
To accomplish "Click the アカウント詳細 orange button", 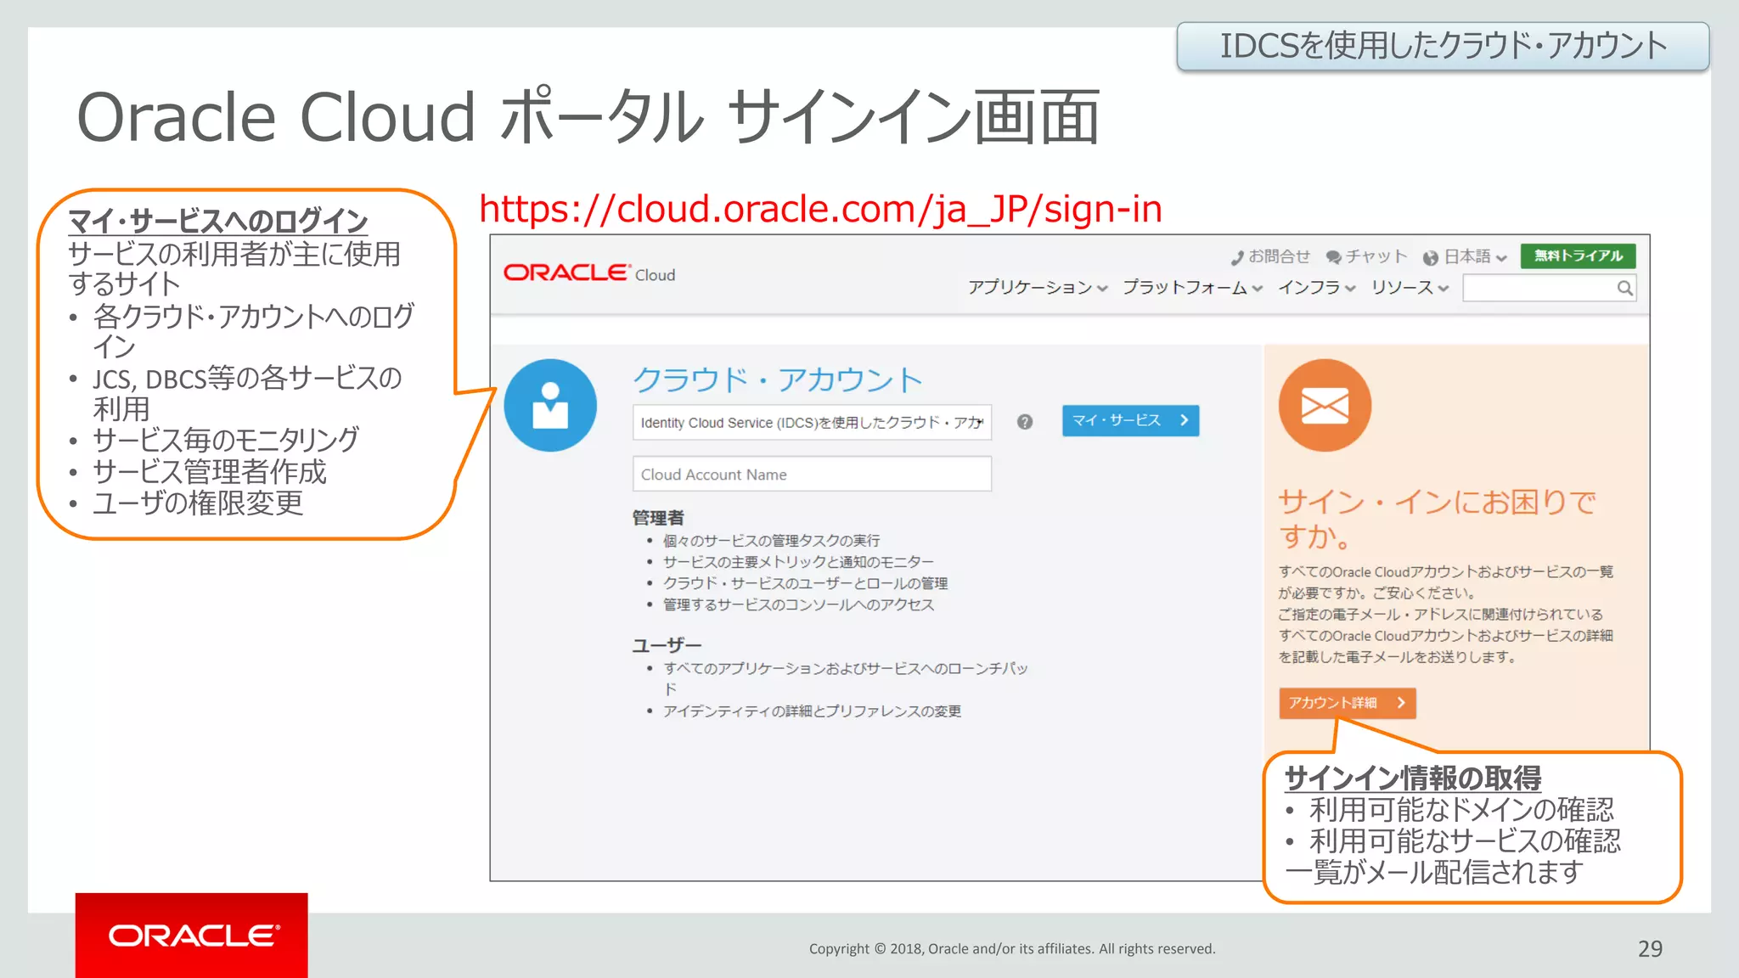I will pyautogui.click(x=1347, y=703).
